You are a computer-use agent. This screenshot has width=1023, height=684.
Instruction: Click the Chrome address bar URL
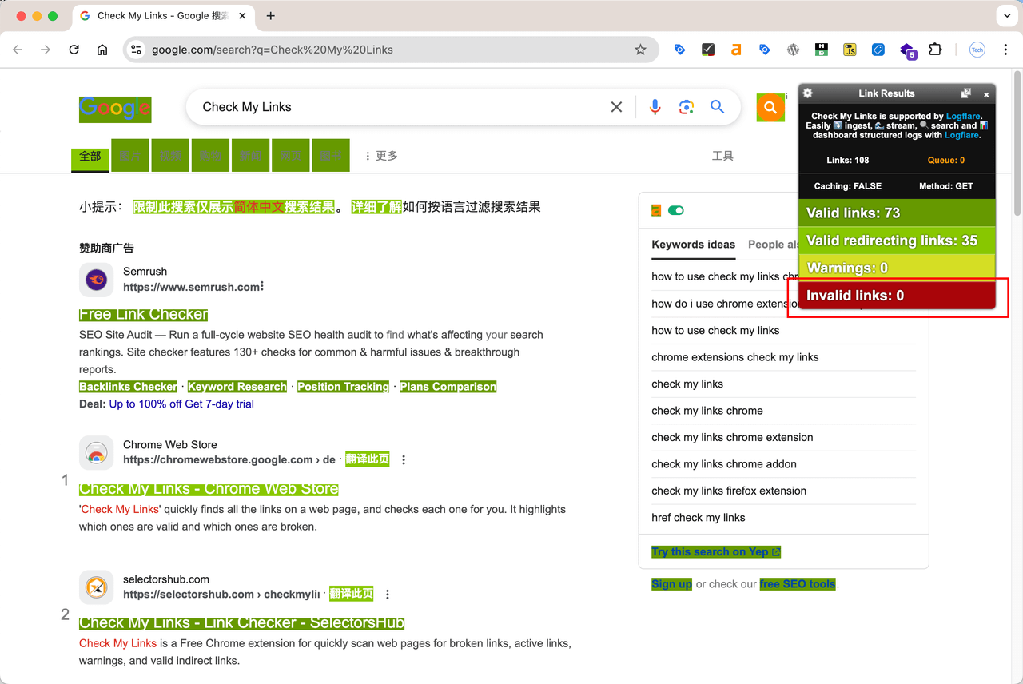(x=272, y=50)
